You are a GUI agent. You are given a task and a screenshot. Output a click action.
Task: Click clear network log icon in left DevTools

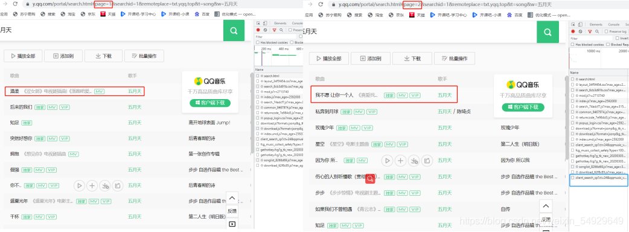coord(265,30)
